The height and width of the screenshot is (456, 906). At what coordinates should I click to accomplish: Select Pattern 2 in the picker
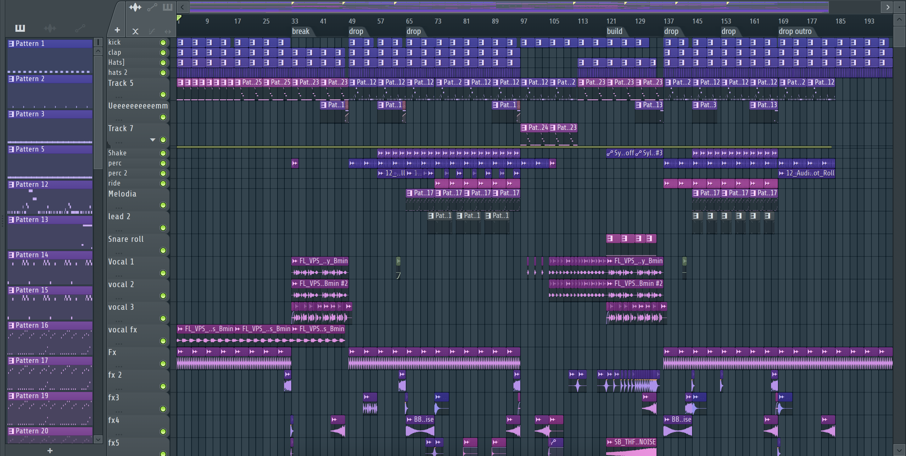tap(50, 79)
